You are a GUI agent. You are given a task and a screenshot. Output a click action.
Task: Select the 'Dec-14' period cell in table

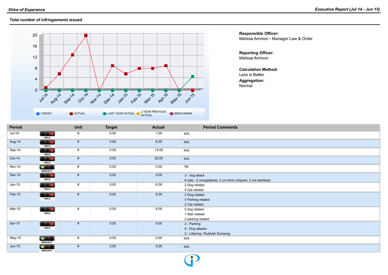(15, 175)
